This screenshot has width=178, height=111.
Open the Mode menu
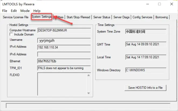coord(25,11)
